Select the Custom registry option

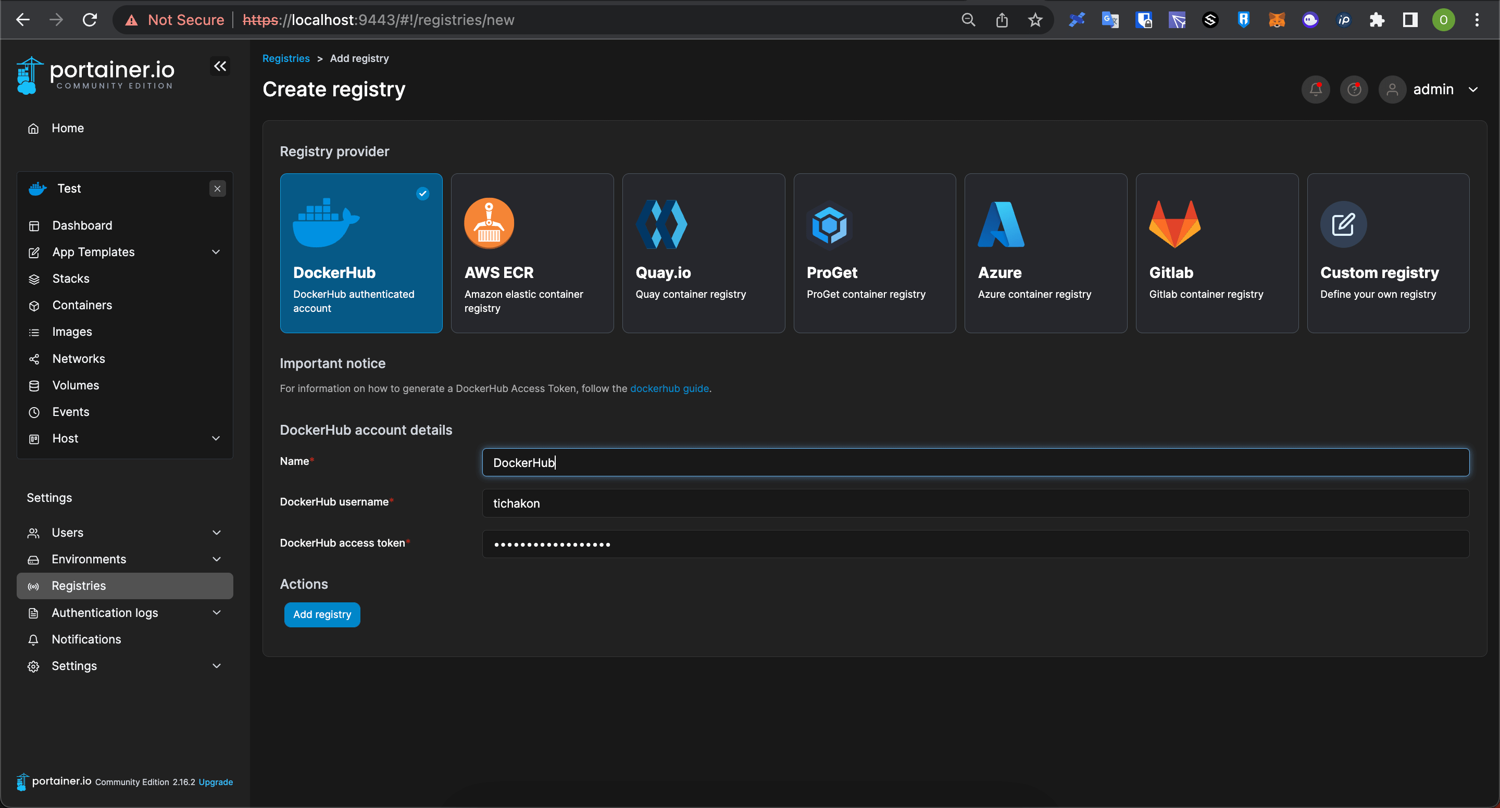pyautogui.click(x=1387, y=253)
